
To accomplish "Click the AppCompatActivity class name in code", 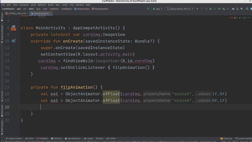I will (x=94, y=28).
